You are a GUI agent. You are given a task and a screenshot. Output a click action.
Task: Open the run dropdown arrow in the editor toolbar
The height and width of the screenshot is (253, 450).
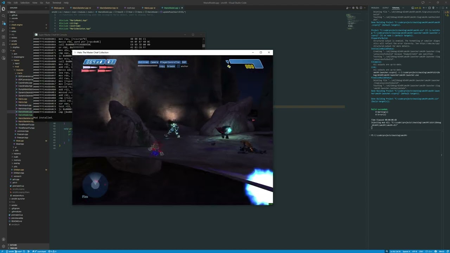pos(350,8)
